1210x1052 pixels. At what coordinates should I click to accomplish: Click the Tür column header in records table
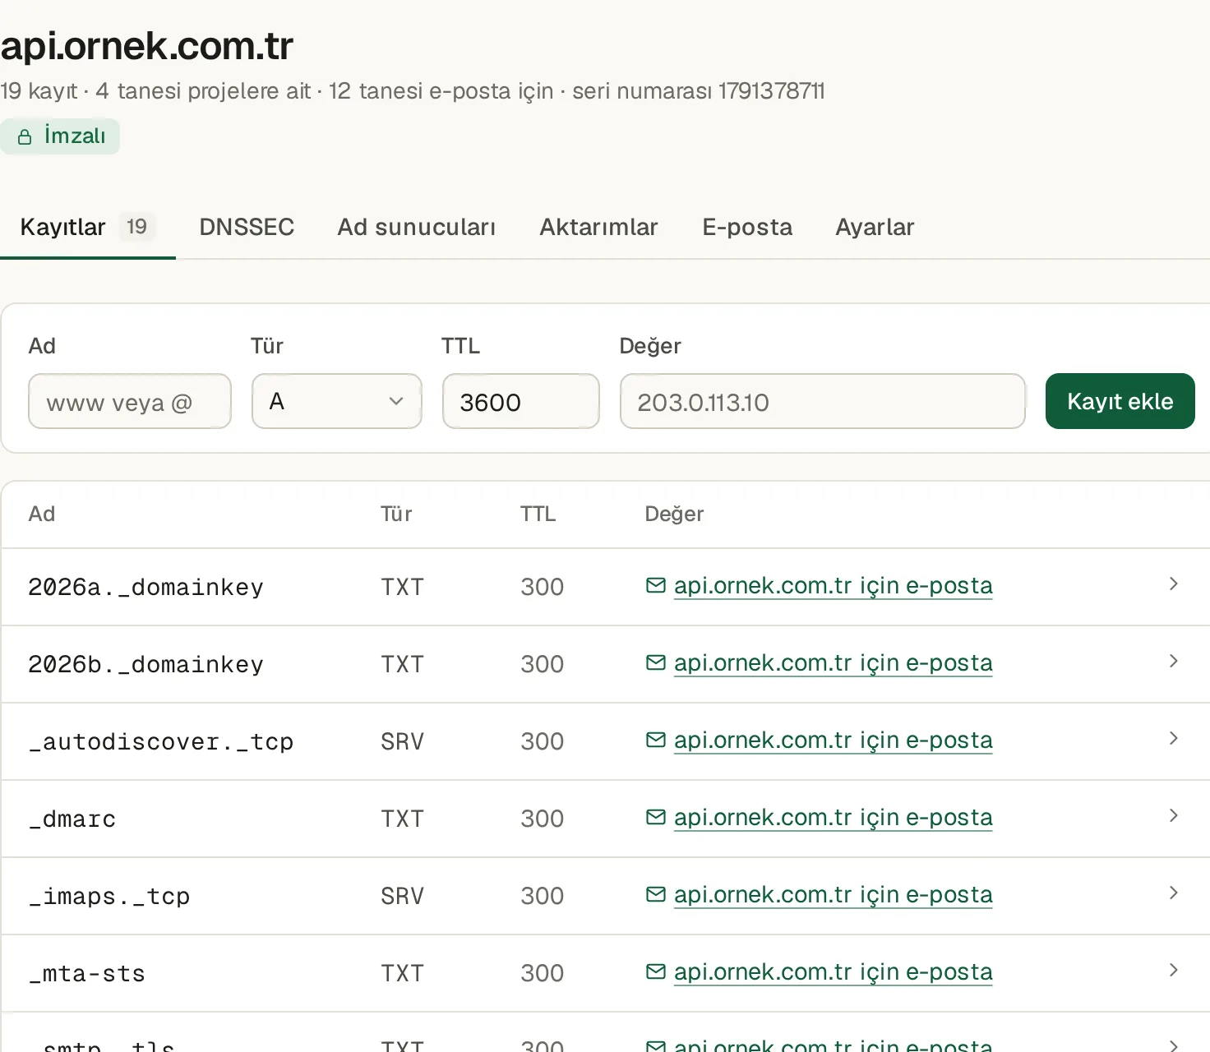click(396, 514)
